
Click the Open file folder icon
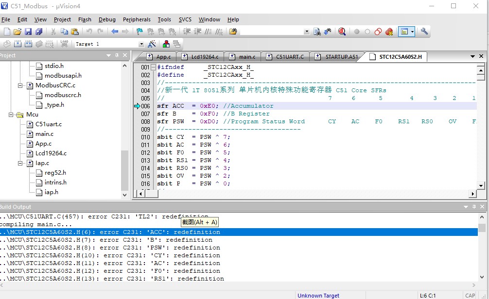17,32
